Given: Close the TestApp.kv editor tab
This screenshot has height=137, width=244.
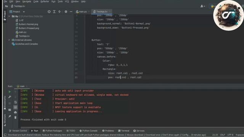Looking at the screenshot, I should click(x=110, y=12).
